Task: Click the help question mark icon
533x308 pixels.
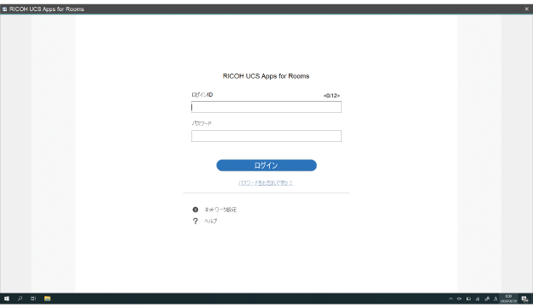Action: click(x=195, y=222)
